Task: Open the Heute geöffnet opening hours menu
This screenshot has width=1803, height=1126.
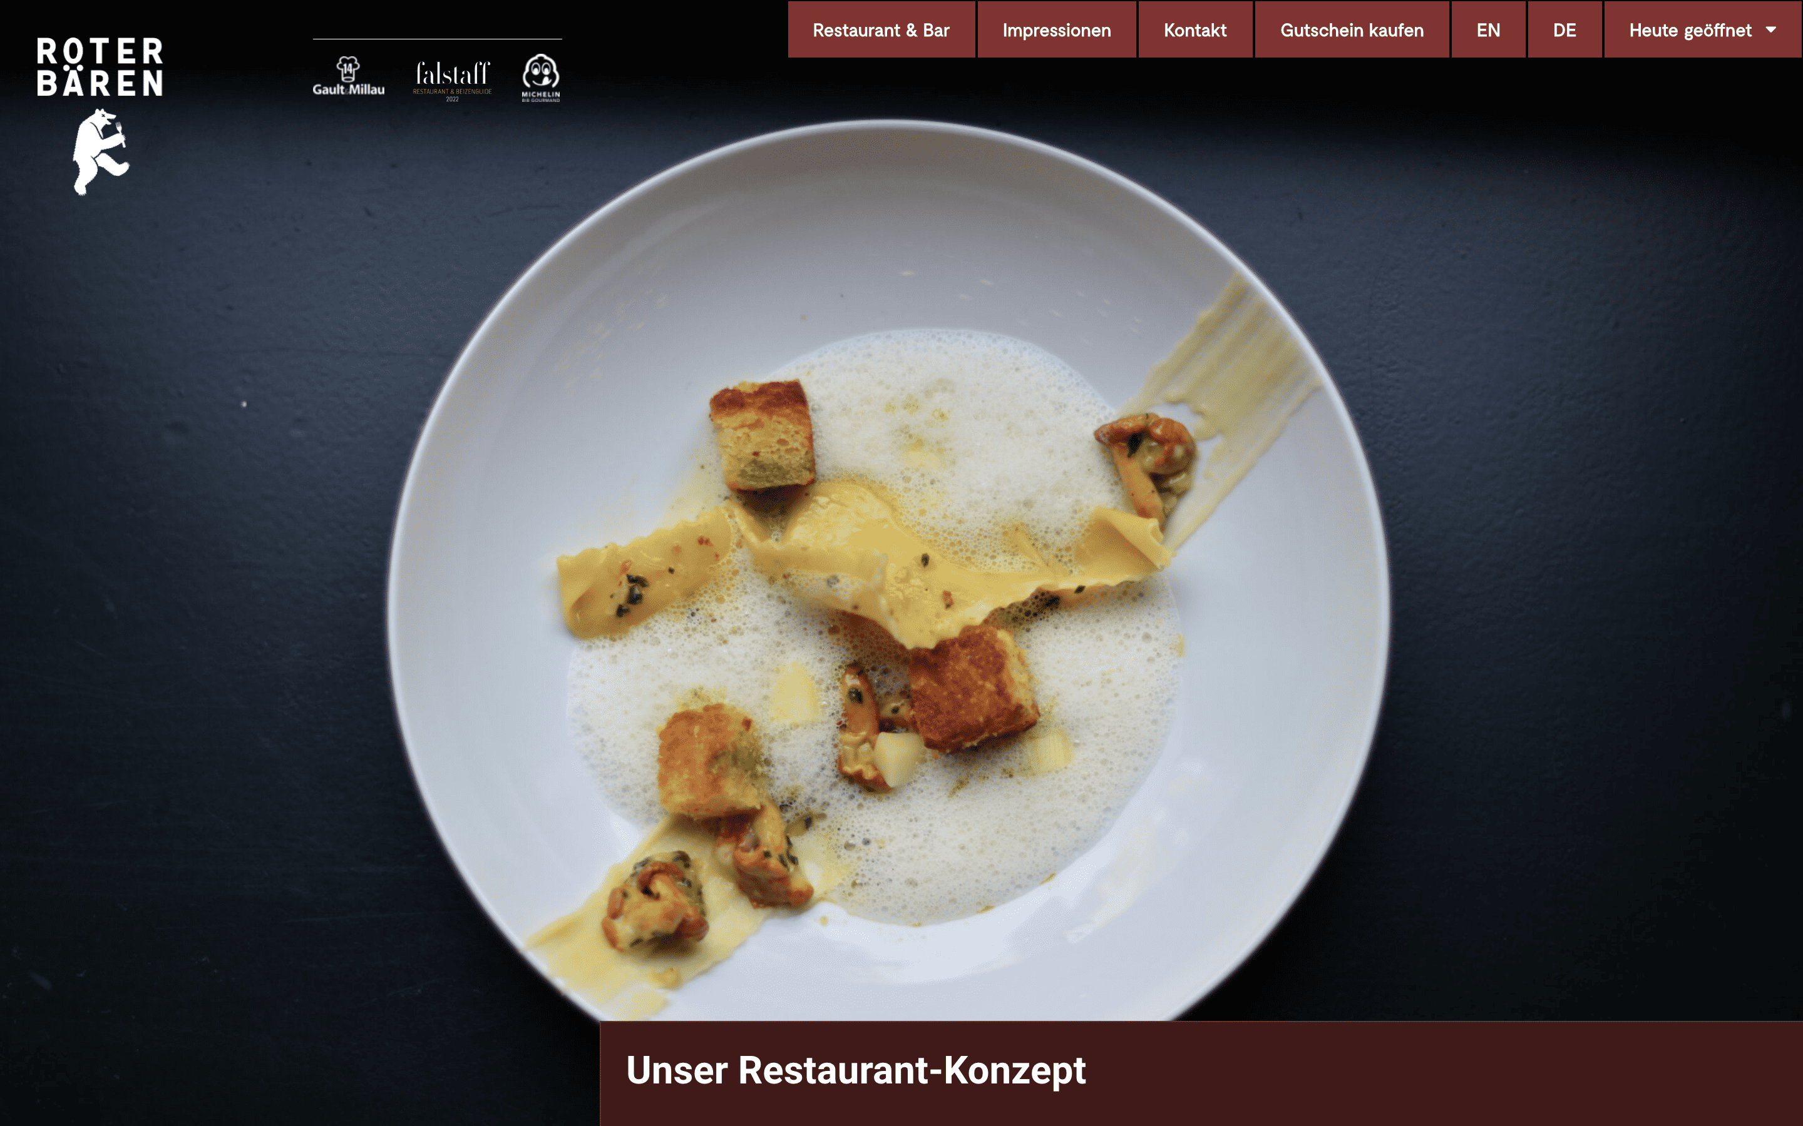Action: 1702,30
